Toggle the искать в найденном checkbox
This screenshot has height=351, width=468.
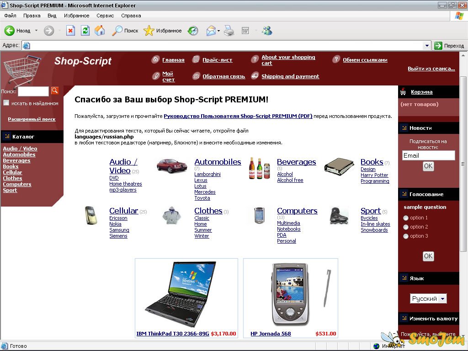pyautogui.click(x=6, y=103)
